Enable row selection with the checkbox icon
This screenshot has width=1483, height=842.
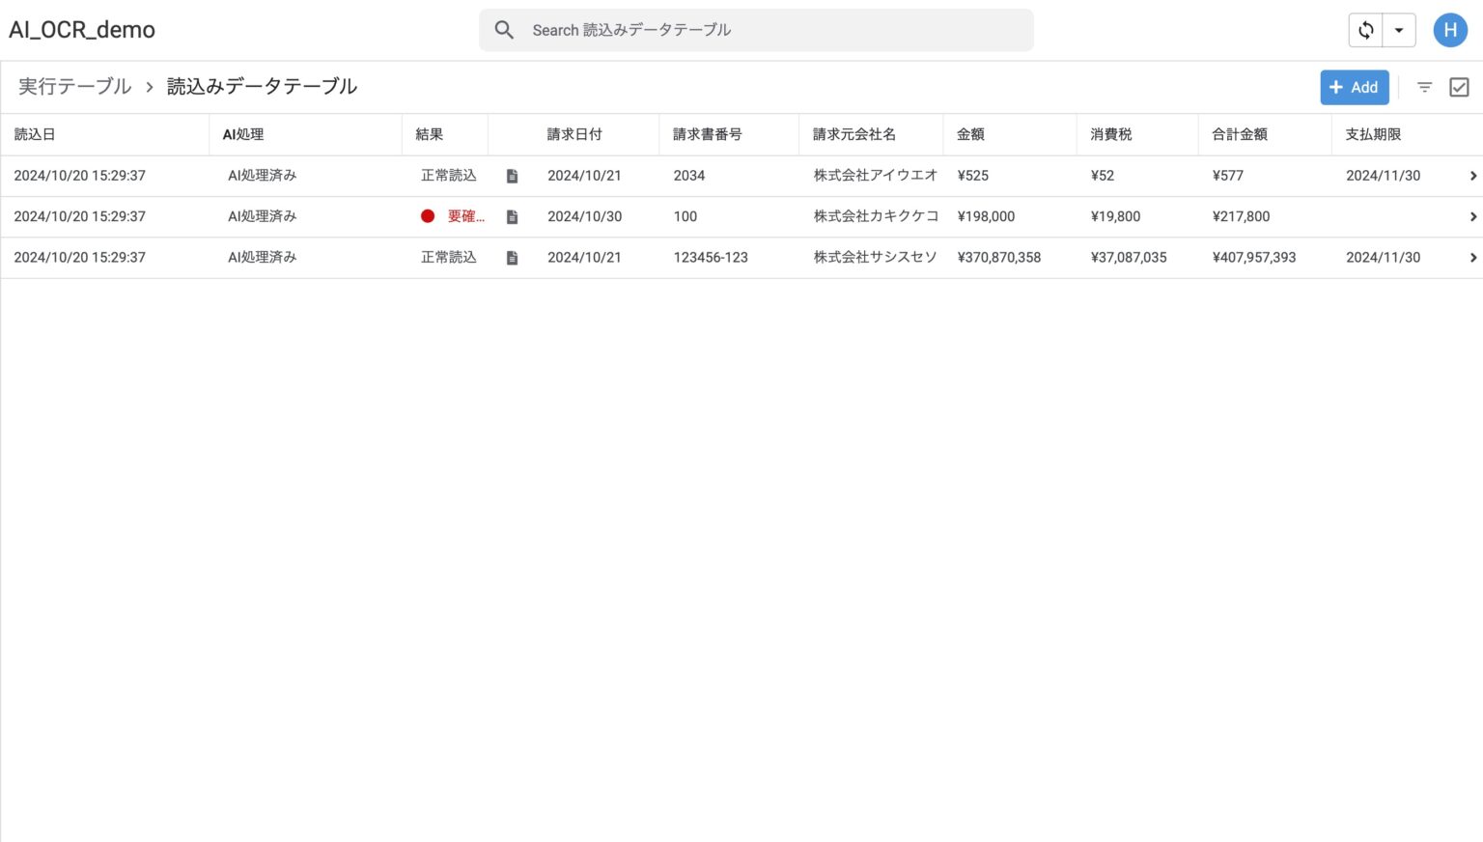click(1459, 87)
